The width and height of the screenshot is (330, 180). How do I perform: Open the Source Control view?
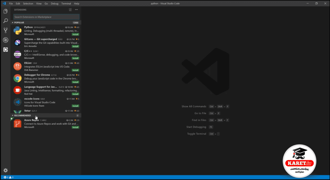tap(5, 30)
